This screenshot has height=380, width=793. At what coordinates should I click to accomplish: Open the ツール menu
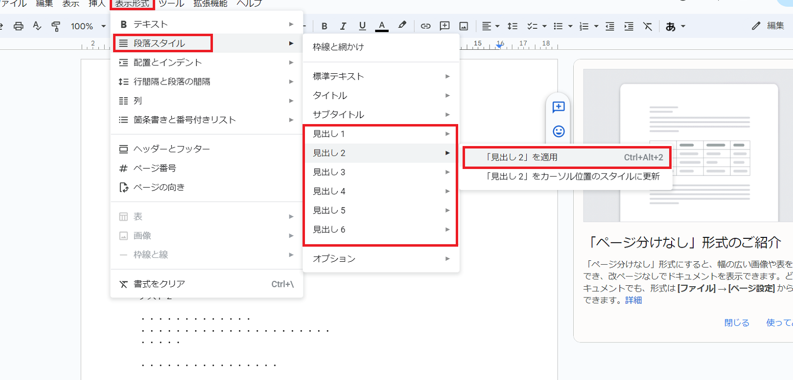[171, 3]
